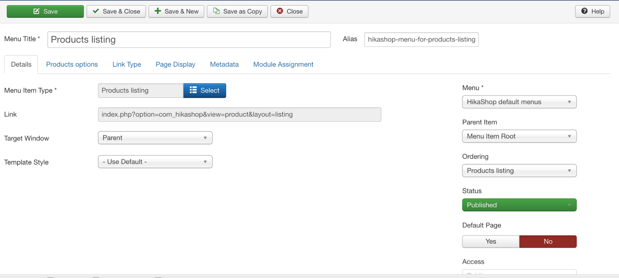Click the Menu Item Type field
619x278 pixels.
point(141,91)
